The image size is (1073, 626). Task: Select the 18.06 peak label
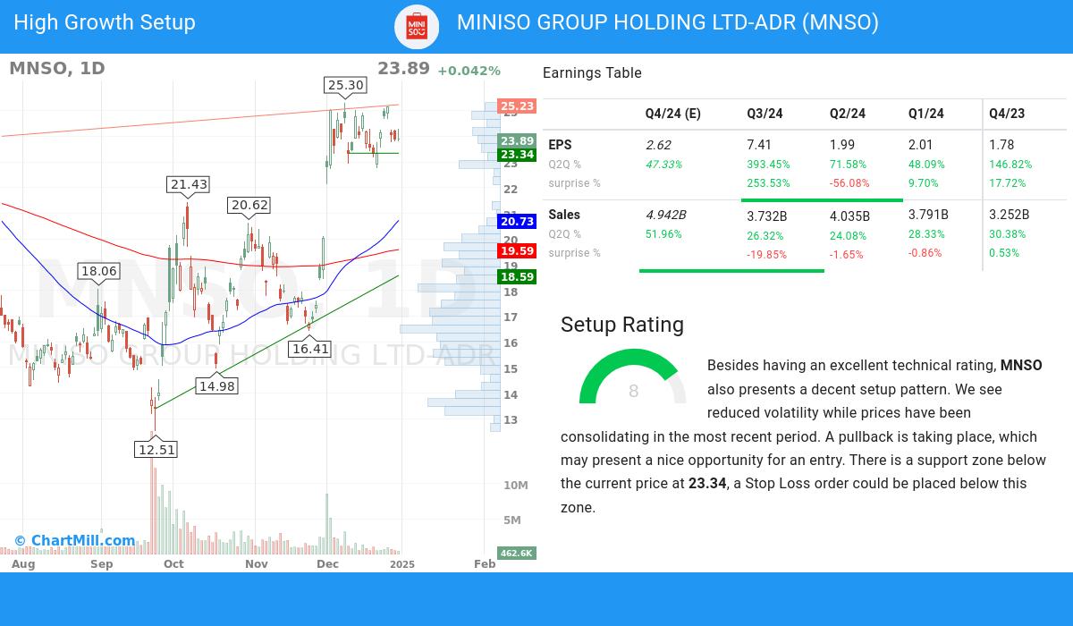click(98, 271)
